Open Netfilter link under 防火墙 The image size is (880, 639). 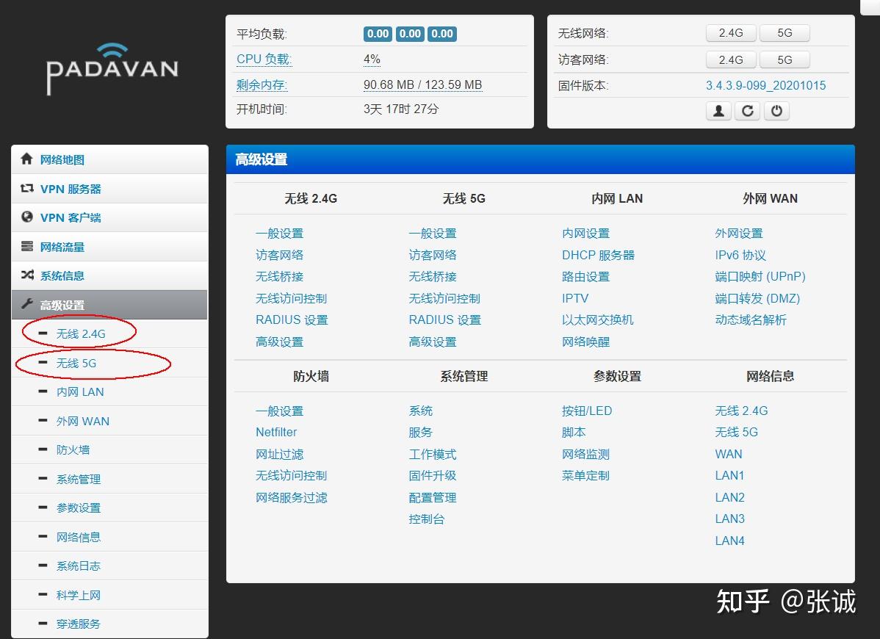tap(276, 432)
